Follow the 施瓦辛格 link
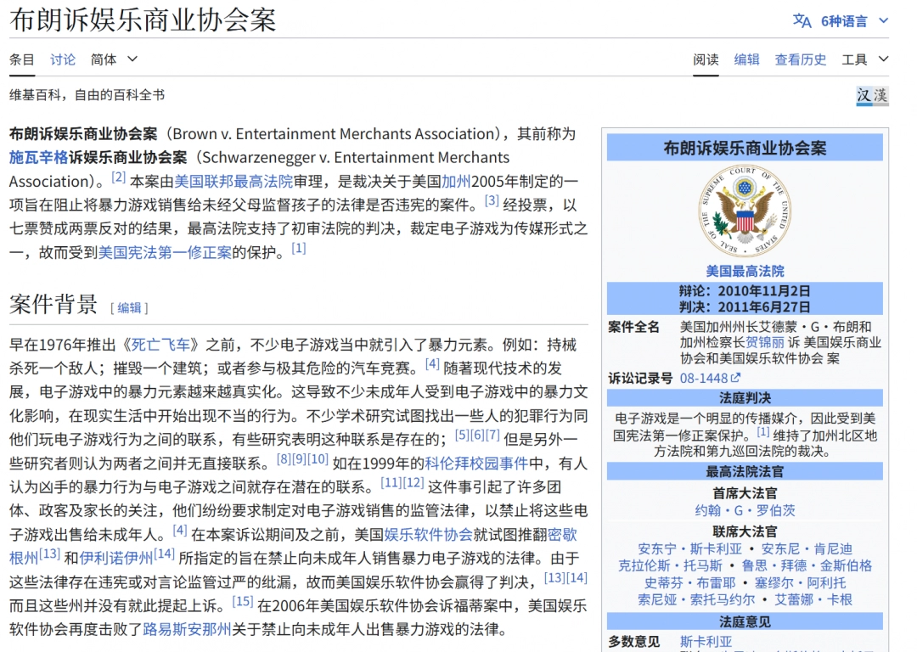The image size is (917, 652). pos(38,157)
